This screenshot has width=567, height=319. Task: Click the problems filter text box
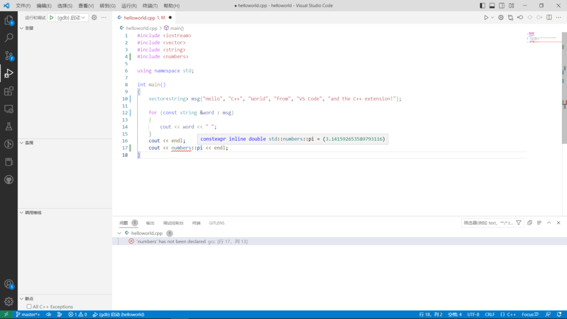pos(487,223)
